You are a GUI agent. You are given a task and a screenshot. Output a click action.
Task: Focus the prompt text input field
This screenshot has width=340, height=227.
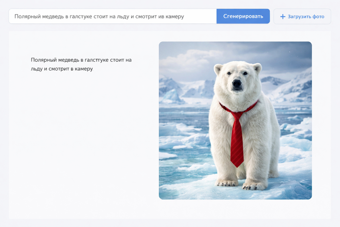point(113,16)
